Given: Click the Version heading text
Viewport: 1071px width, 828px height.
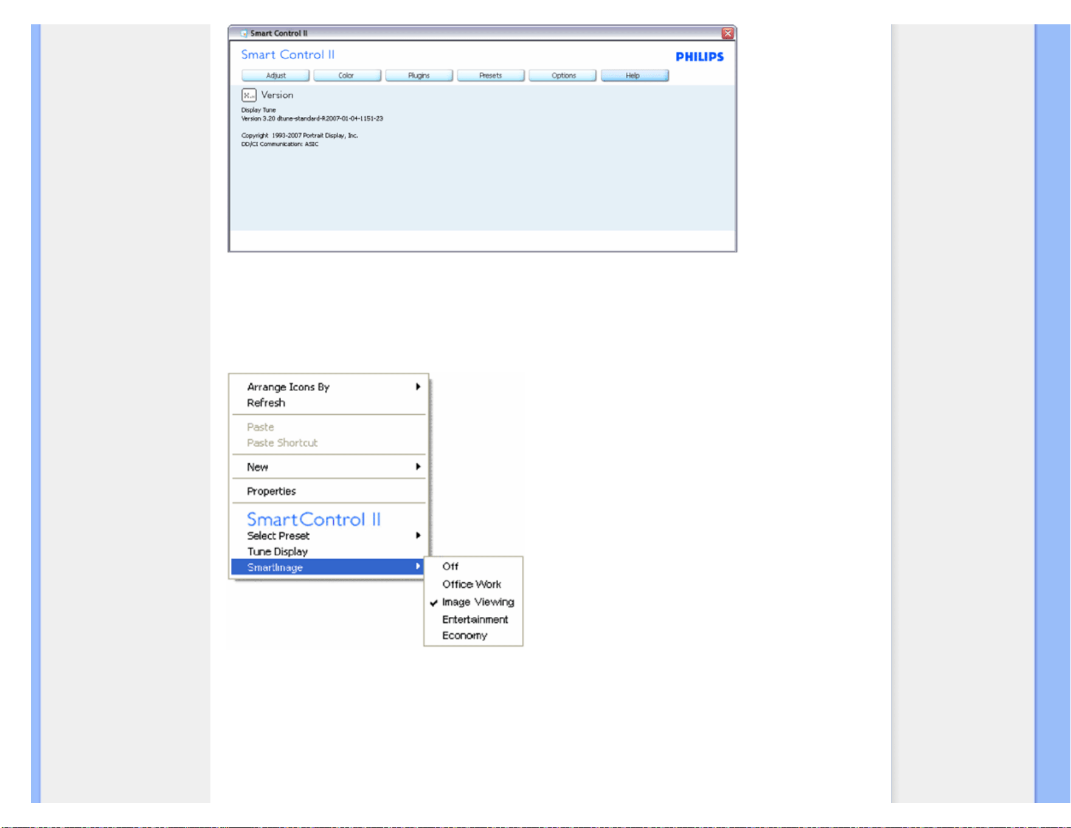Looking at the screenshot, I should click(277, 95).
